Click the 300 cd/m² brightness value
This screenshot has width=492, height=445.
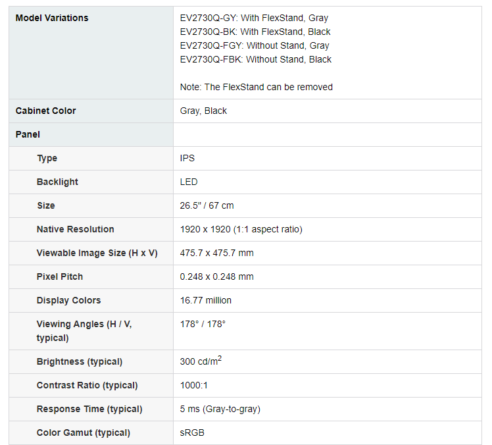click(x=201, y=361)
